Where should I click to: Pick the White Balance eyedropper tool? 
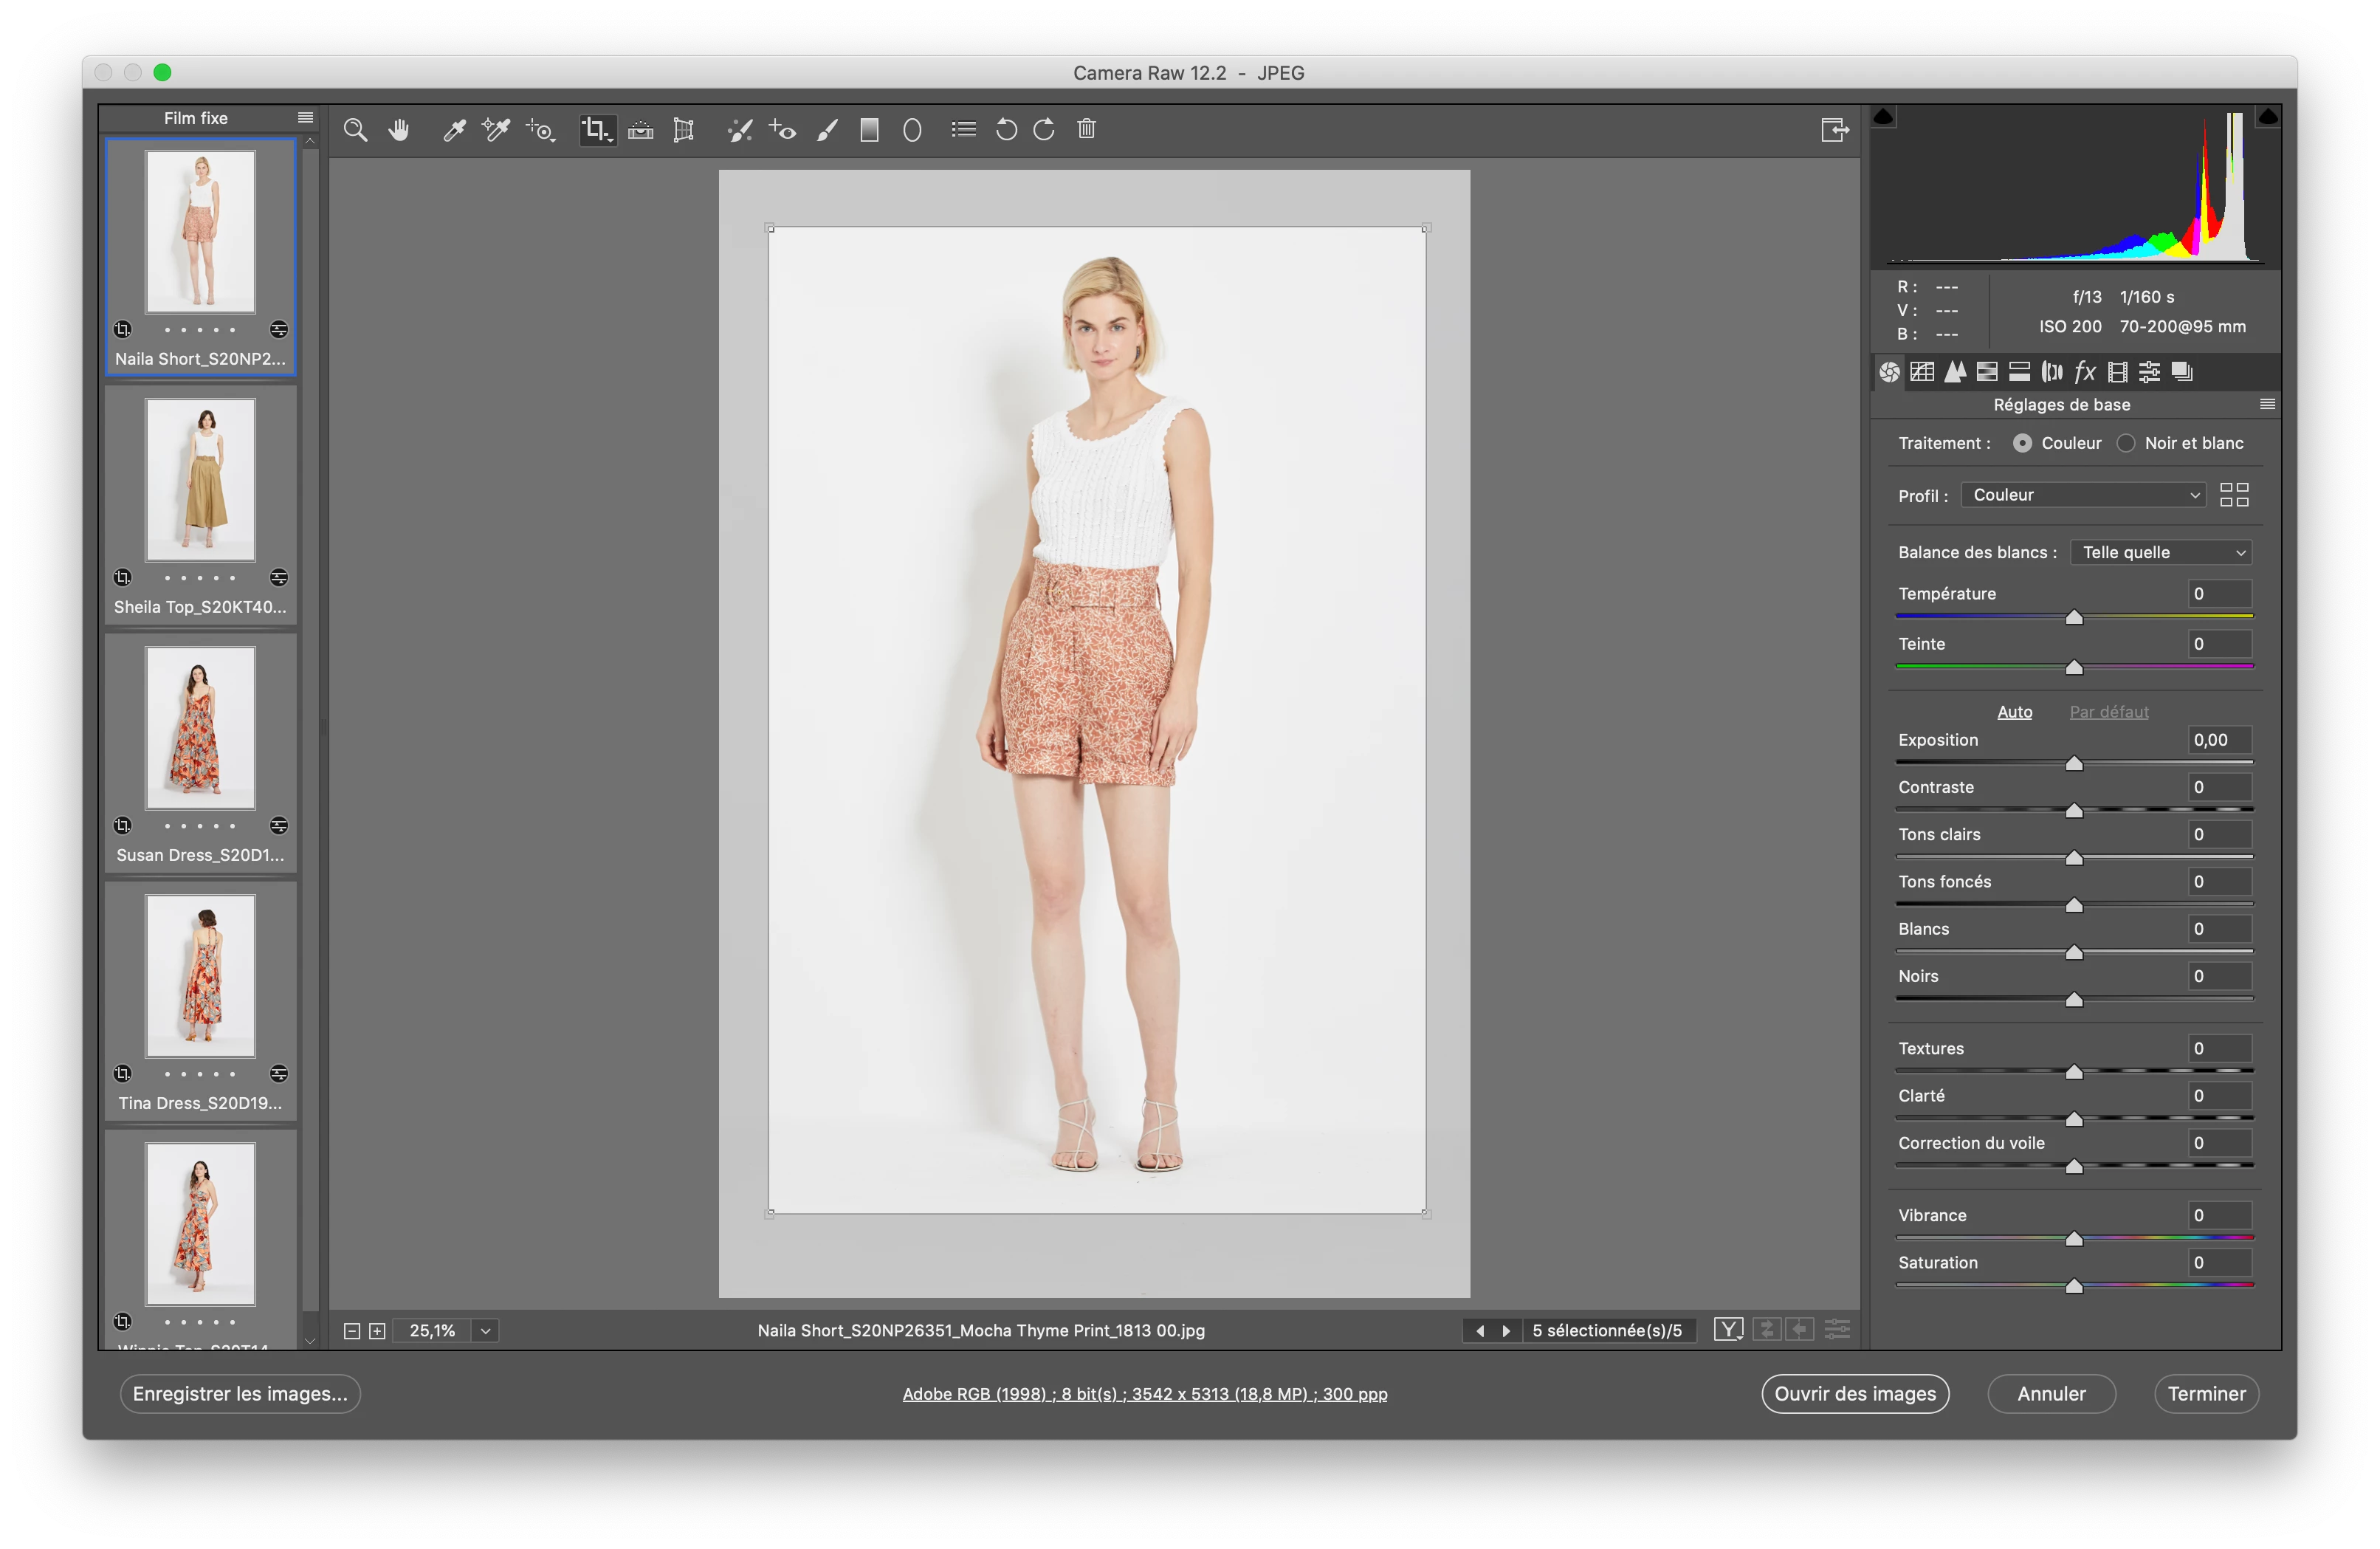[454, 130]
